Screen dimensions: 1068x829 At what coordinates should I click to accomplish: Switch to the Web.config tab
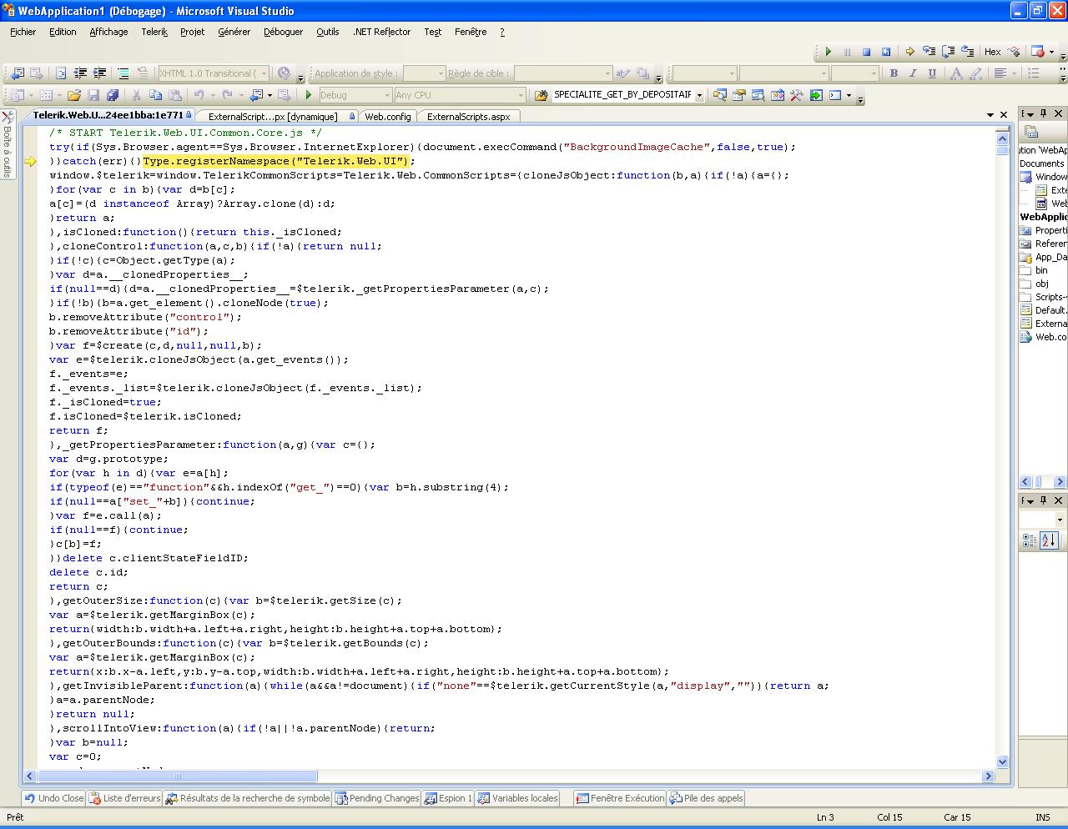[x=387, y=117]
